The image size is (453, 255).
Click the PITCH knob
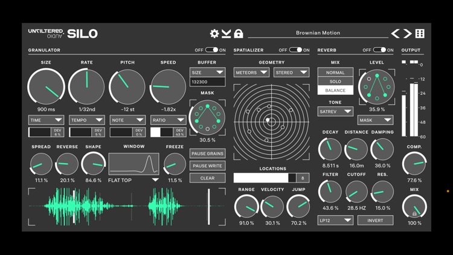(127, 86)
